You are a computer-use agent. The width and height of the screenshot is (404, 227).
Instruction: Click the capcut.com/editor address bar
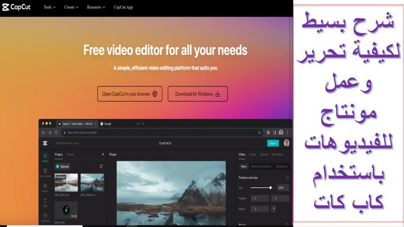tap(162, 132)
